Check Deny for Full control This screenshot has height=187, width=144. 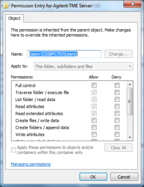[x=117, y=85]
